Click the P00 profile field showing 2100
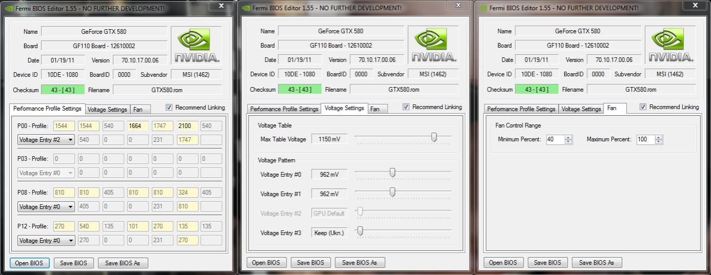Screen dimensions: 711x275 click(x=187, y=126)
